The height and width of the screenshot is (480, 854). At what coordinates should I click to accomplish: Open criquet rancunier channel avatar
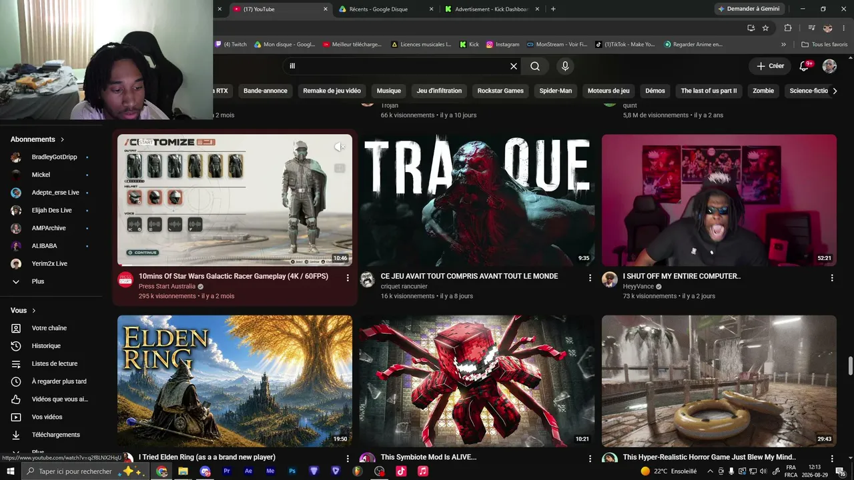coord(368,280)
